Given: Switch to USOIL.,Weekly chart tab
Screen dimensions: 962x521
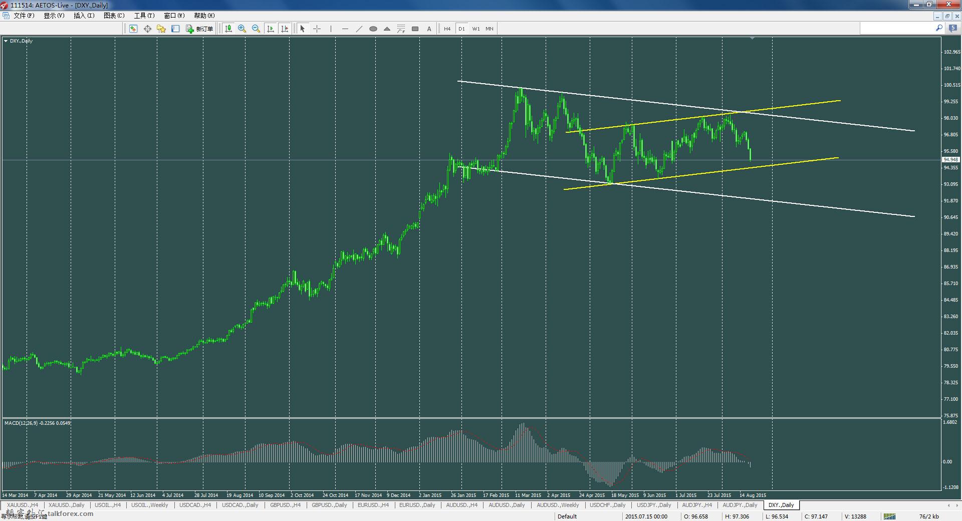Looking at the screenshot, I should click(x=150, y=505).
